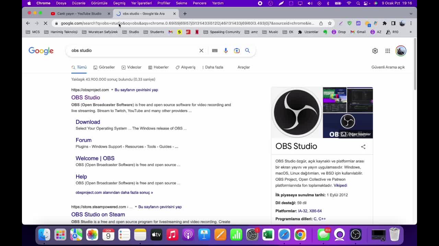The image size is (439, 246).
Task: Click the Vikipedi link
Action: [x=340, y=186]
